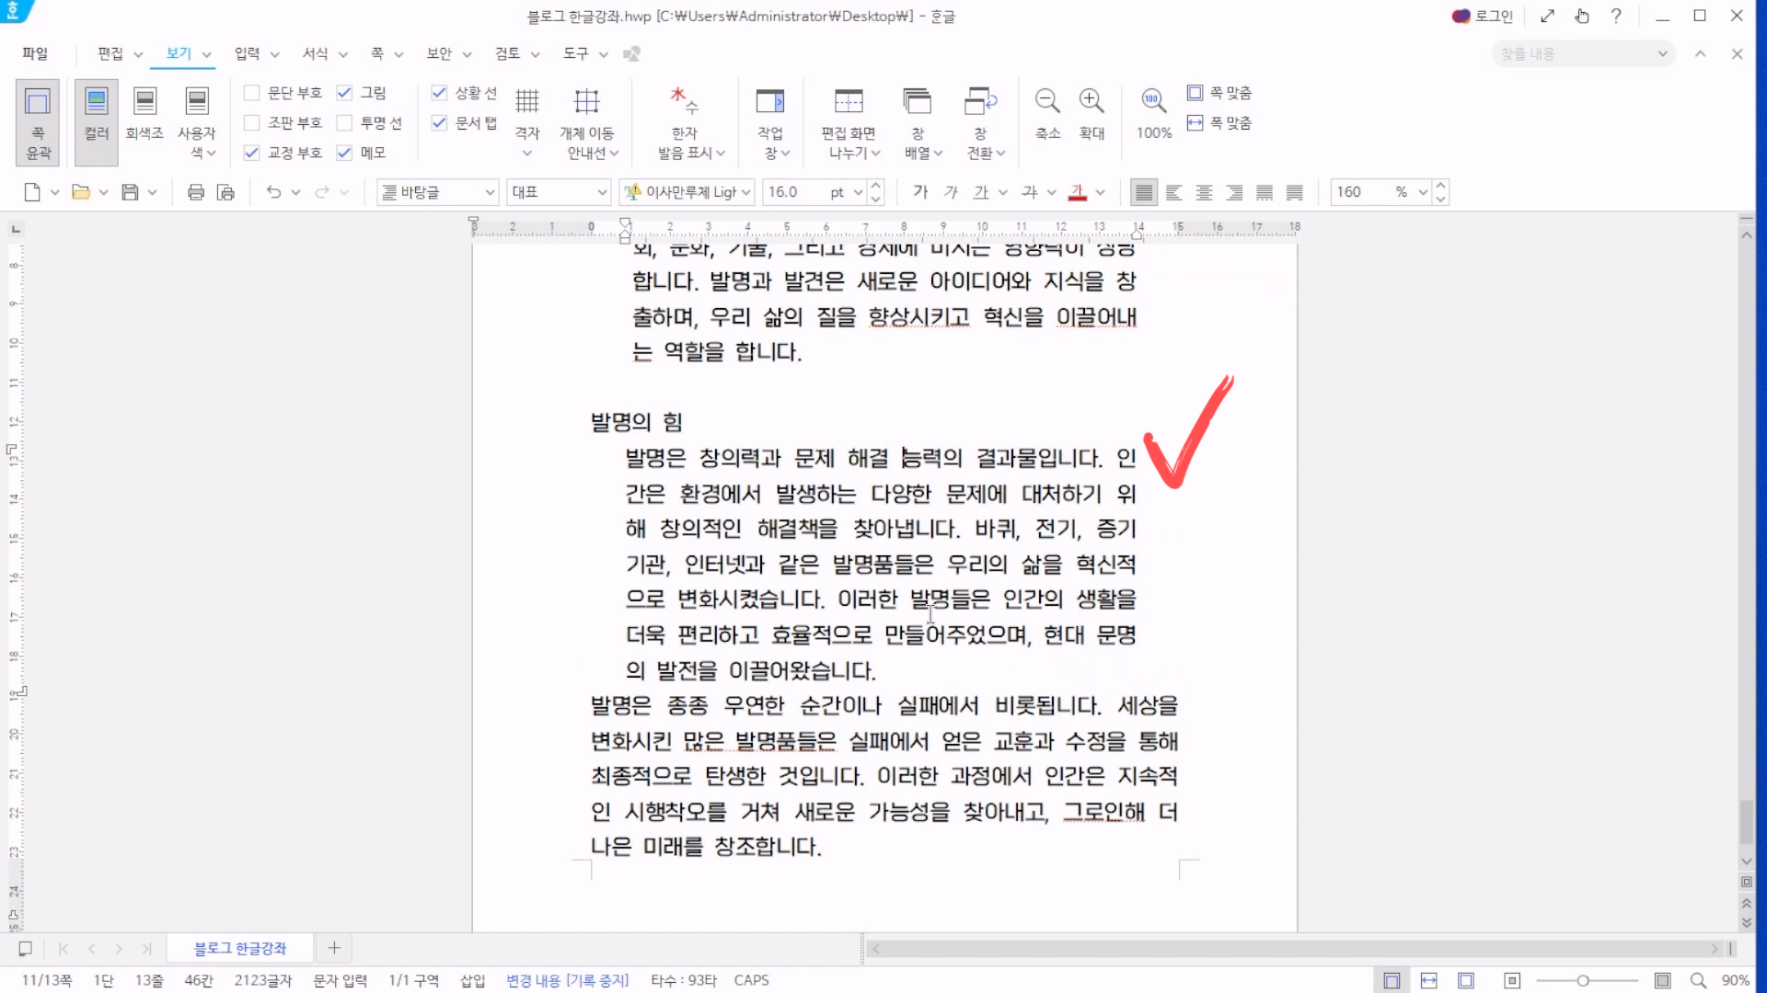Viewport: 1767px width, 993px height.
Task: Click the 100% zoom icon
Action: pos(1153,101)
